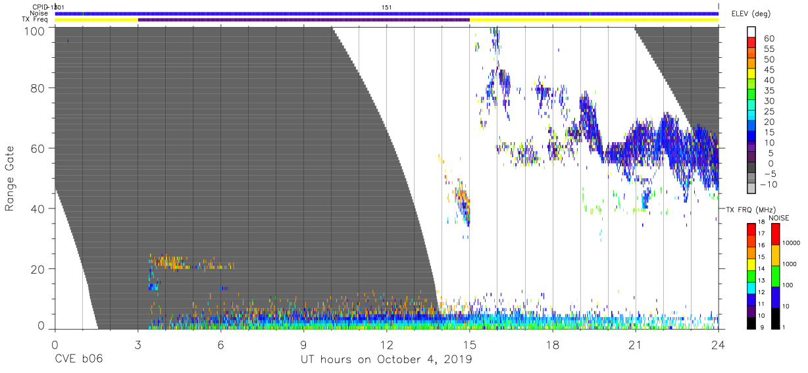Click the '151' CPID value above the plot
Screen dimensions: 808x373
[x=387, y=7]
